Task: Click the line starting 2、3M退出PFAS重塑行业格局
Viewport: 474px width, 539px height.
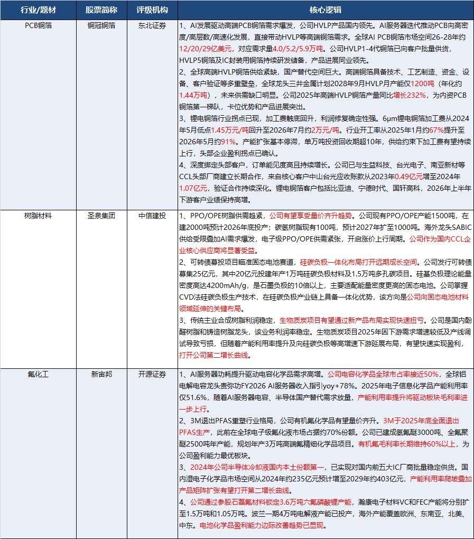Action: tap(319, 421)
